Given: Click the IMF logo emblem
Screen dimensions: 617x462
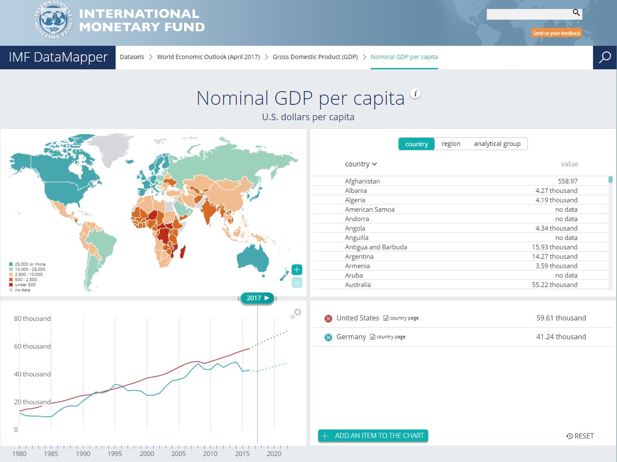Looking at the screenshot, I should point(53,20).
